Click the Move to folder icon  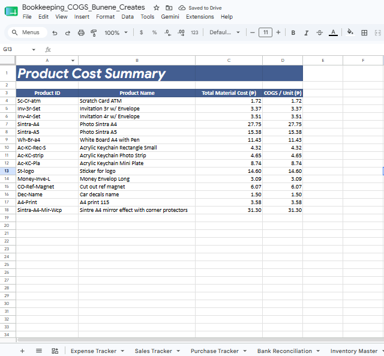pos(169,8)
